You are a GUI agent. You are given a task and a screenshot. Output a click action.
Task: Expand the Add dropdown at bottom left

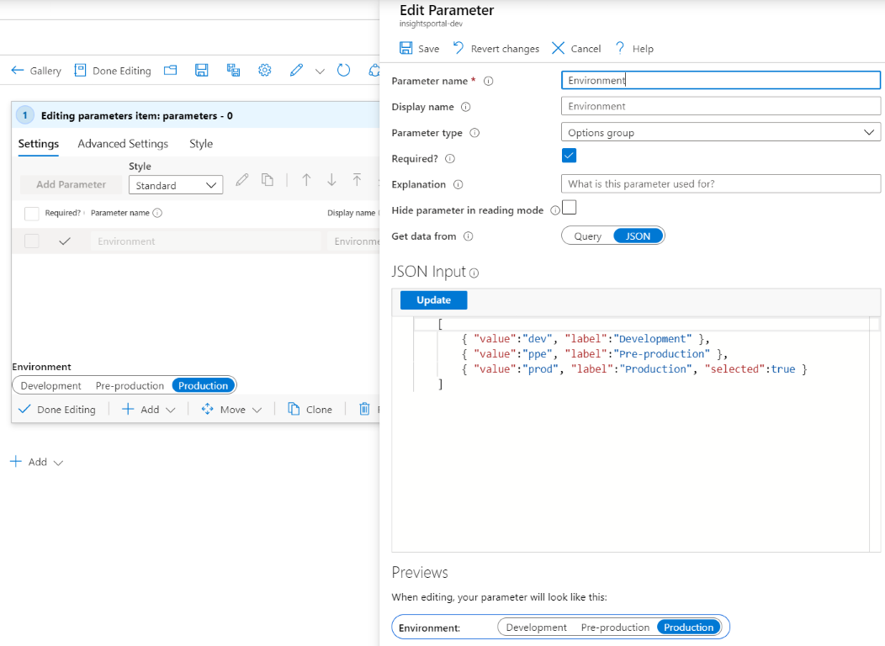pos(36,461)
